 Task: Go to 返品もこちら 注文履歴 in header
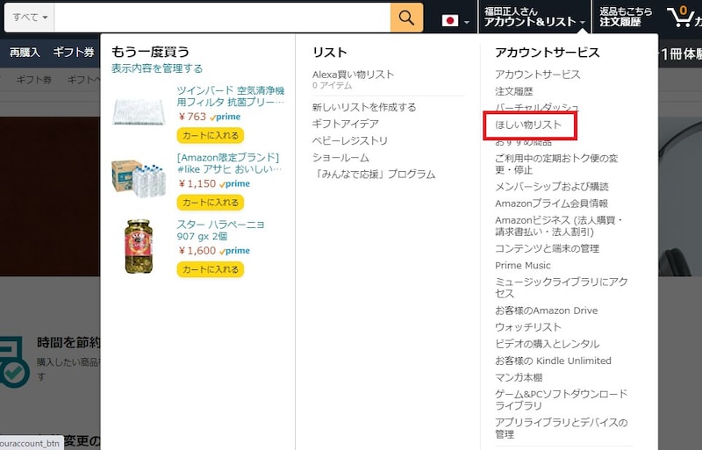tap(626, 18)
